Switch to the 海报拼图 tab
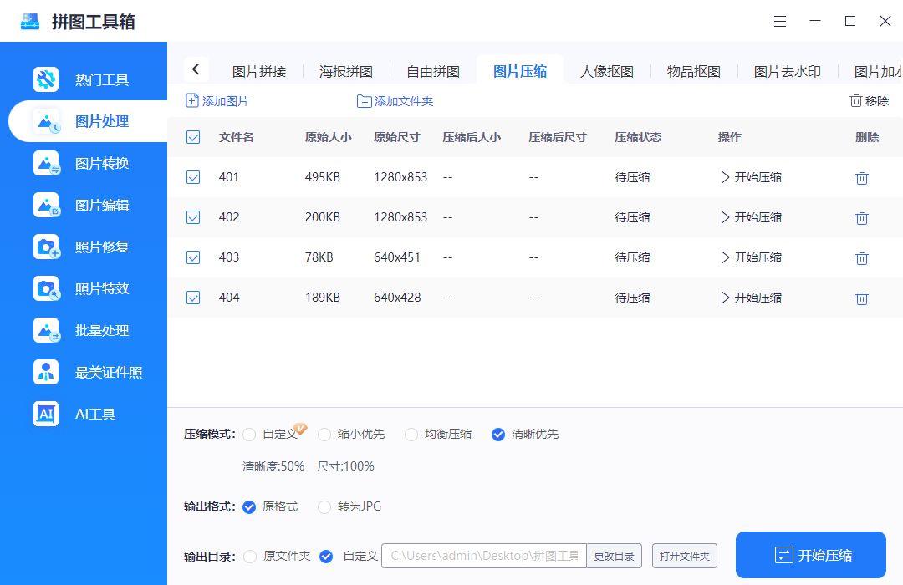This screenshot has height=585, width=903. (x=346, y=71)
